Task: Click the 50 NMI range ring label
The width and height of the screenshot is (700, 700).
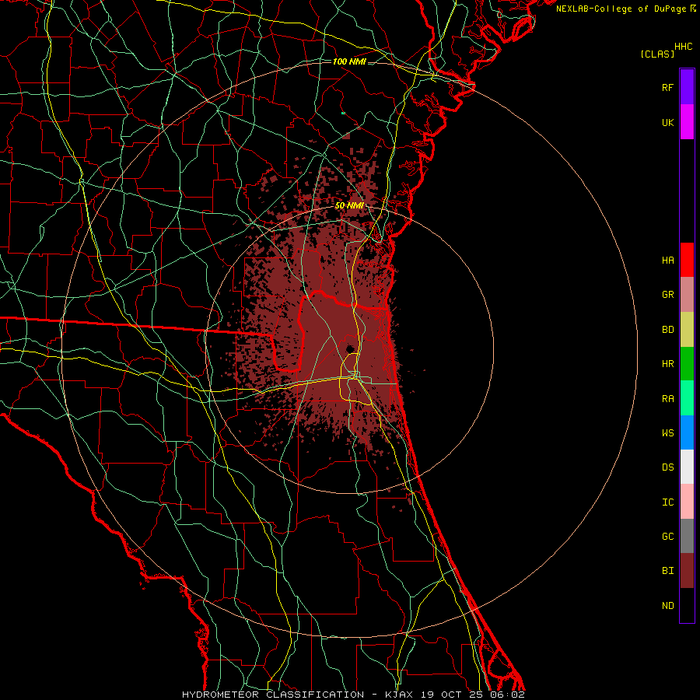Action: pyautogui.click(x=349, y=205)
